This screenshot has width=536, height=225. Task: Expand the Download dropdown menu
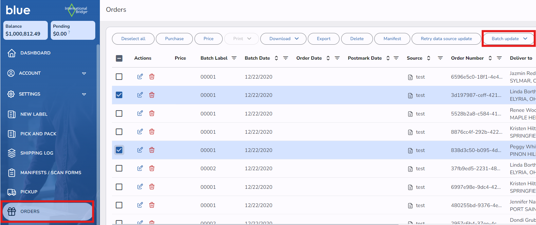(284, 38)
